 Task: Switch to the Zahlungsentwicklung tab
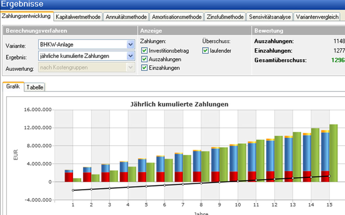coord(26,16)
